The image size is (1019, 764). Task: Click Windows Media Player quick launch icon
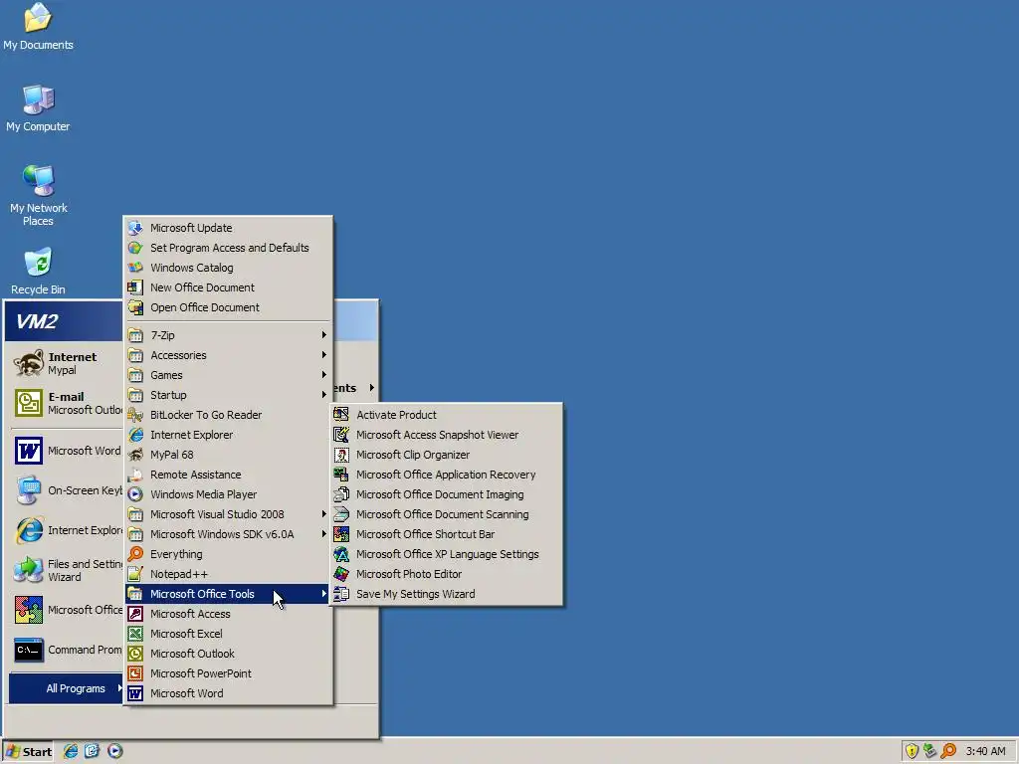pyautogui.click(x=115, y=751)
